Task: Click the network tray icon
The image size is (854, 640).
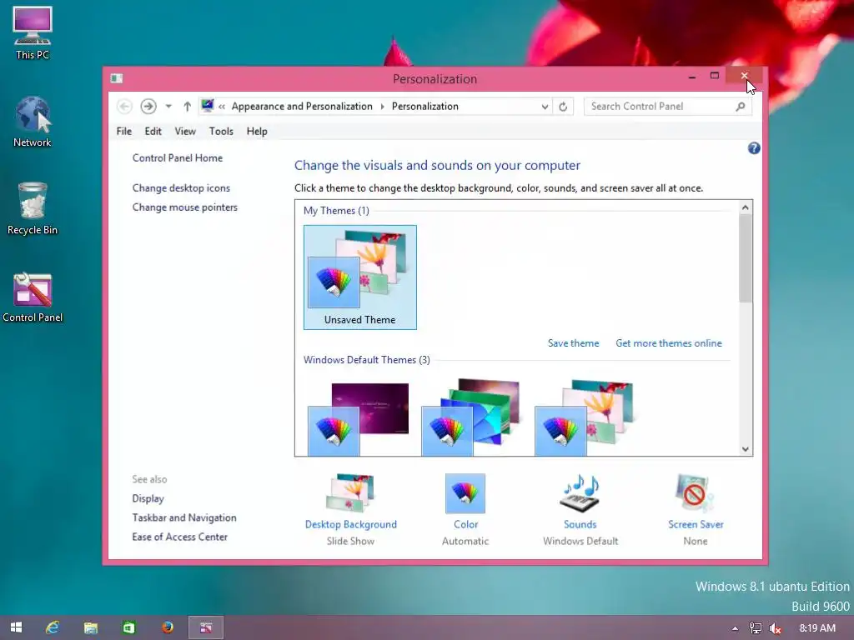Action: click(x=756, y=628)
